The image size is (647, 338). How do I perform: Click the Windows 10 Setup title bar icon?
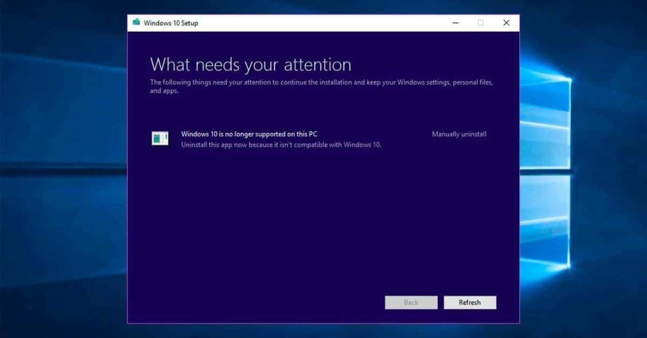(136, 23)
